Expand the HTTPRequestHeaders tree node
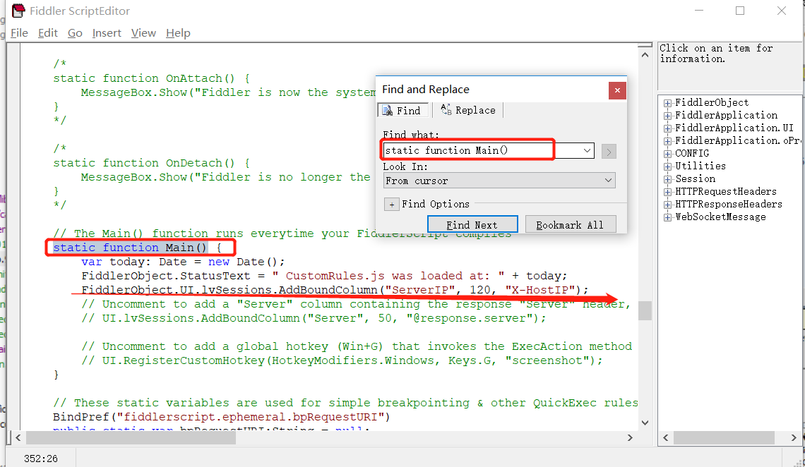The image size is (805, 467). tap(667, 192)
